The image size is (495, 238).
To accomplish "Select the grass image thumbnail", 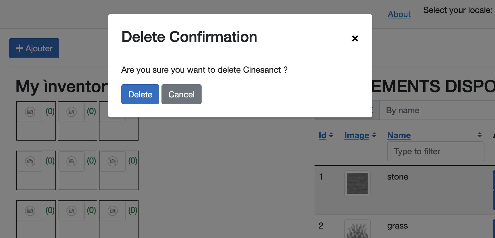I will pos(357,229).
